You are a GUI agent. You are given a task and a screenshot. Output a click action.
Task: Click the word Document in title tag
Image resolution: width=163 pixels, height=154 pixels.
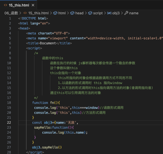point(48,43)
